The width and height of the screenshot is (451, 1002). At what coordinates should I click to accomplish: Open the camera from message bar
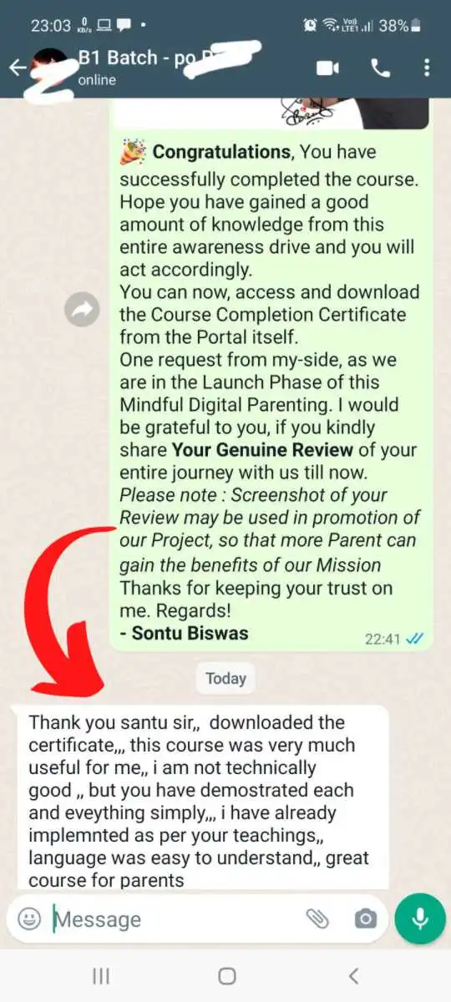tap(365, 919)
